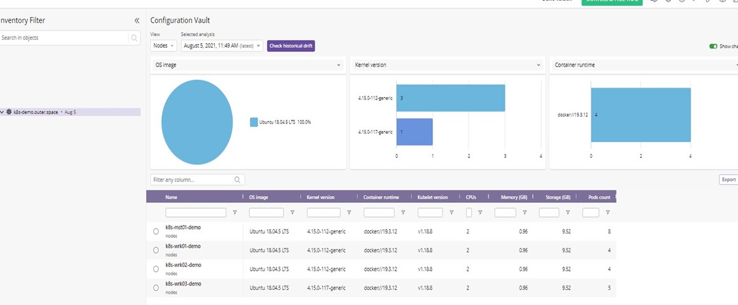Click the k8s-wrk03-demo node name
The width and height of the screenshot is (738, 305).
(183, 283)
